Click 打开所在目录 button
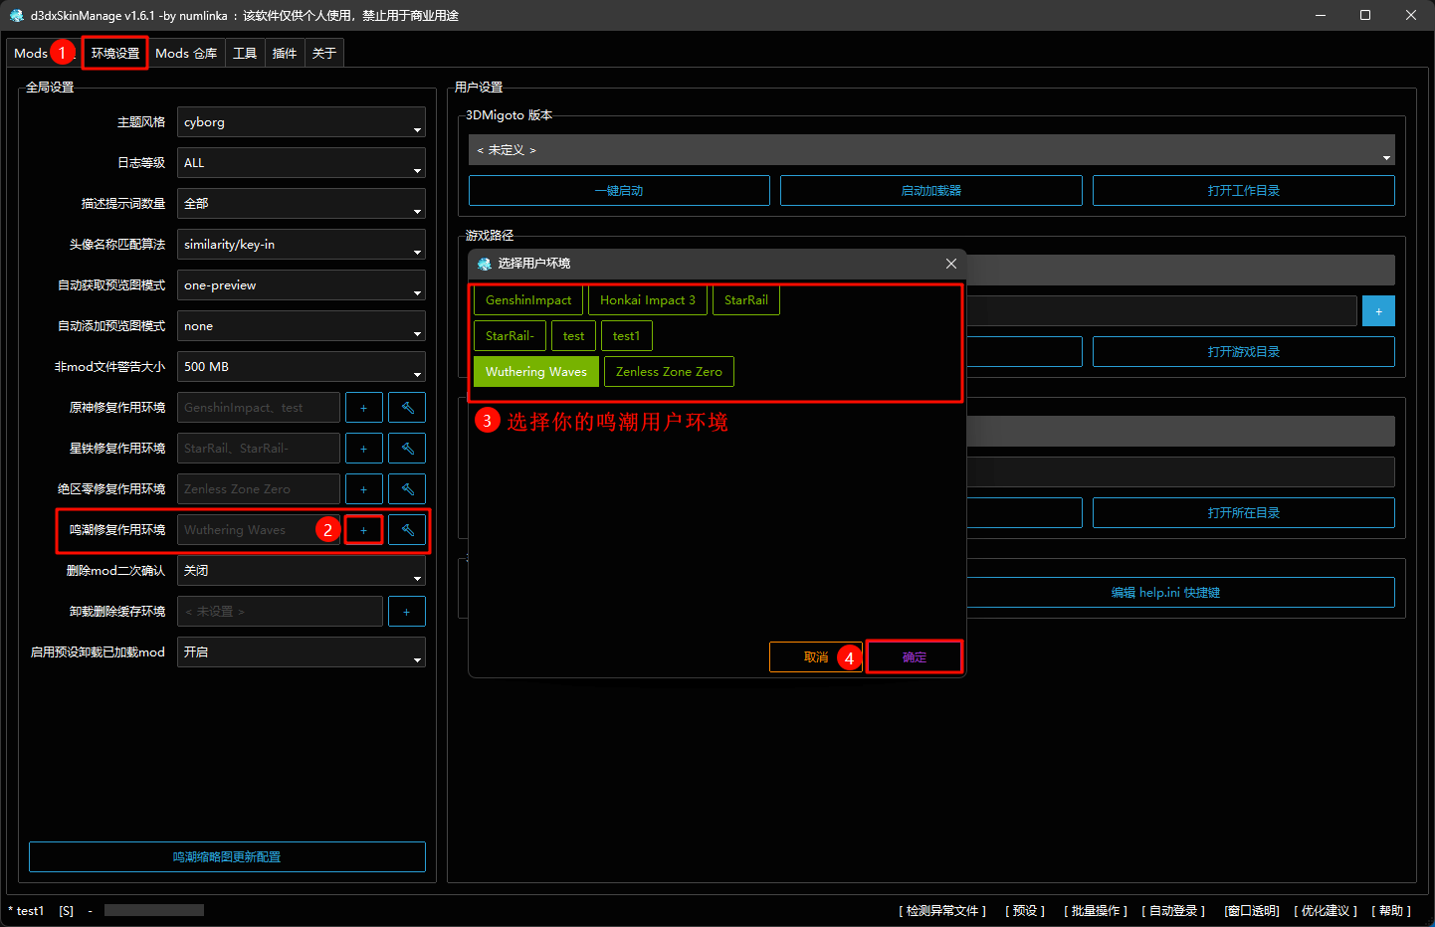 [x=1244, y=513]
